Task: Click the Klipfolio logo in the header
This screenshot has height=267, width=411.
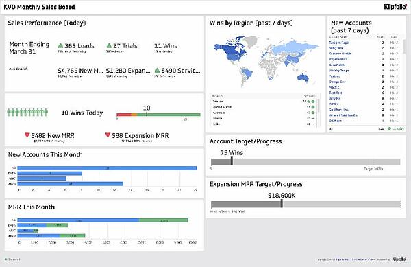Action: tap(395, 7)
